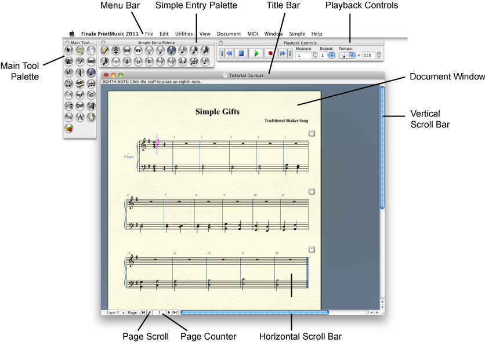Toggle the highlighted eighth note in Simple Entry Palette

point(171,50)
